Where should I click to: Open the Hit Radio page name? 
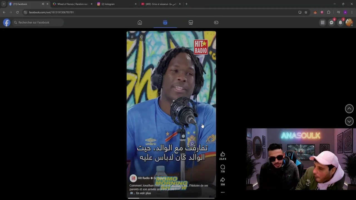click(x=144, y=178)
